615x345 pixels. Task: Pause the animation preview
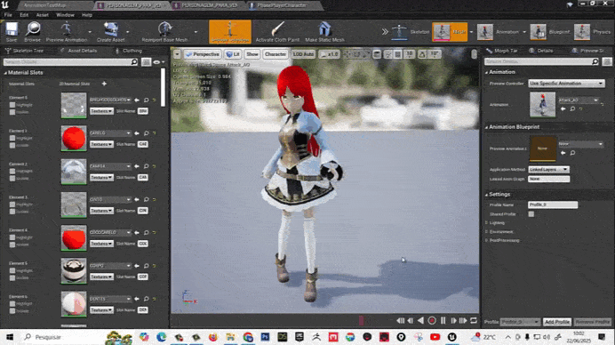click(443, 320)
